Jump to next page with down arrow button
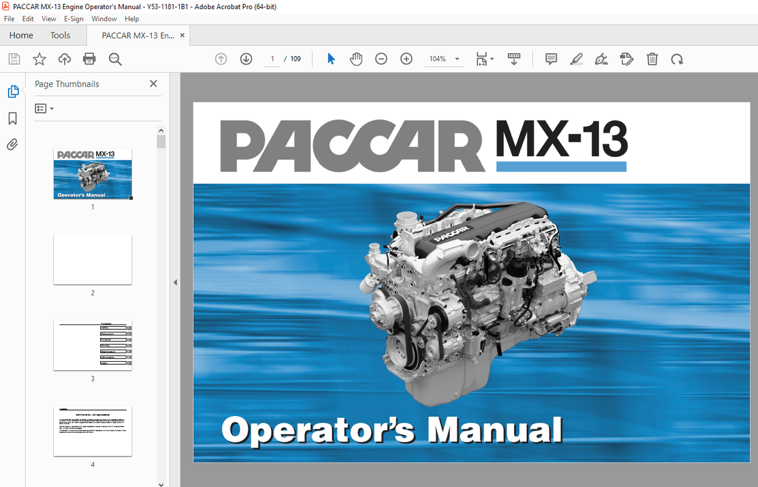 [246, 59]
